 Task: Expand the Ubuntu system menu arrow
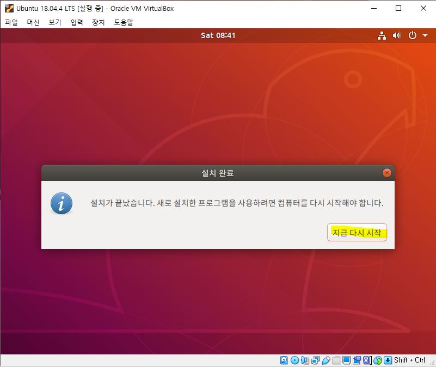click(425, 35)
